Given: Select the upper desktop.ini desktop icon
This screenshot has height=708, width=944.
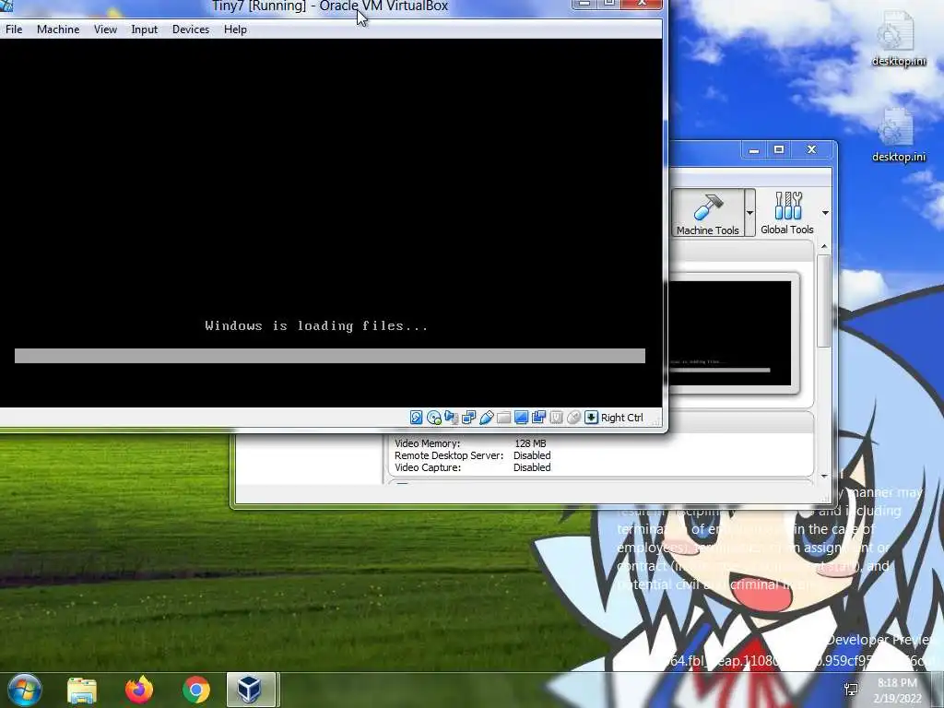Looking at the screenshot, I should pos(898,38).
